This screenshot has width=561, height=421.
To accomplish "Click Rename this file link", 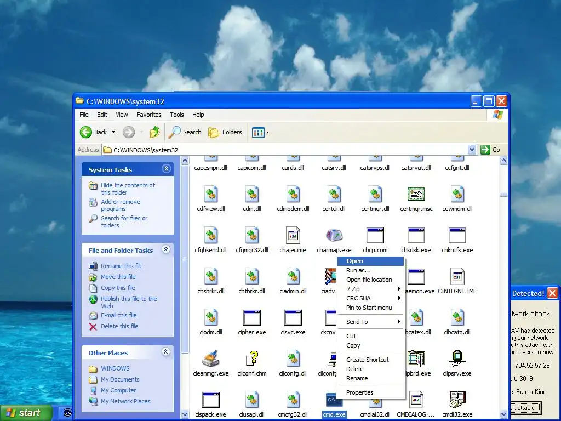I will coord(122,266).
